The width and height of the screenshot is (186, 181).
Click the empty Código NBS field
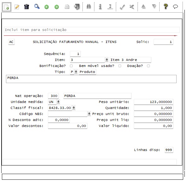pos(67,114)
